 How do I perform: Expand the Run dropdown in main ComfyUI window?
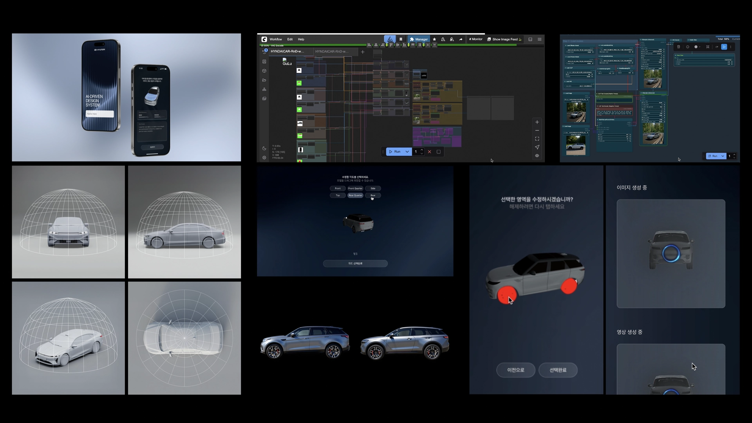407,152
